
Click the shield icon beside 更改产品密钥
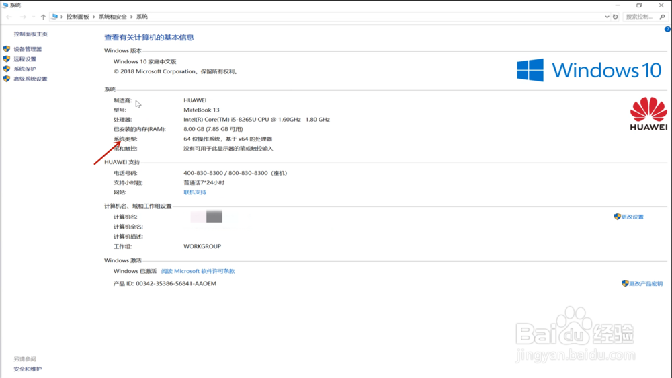click(x=625, y=284)
